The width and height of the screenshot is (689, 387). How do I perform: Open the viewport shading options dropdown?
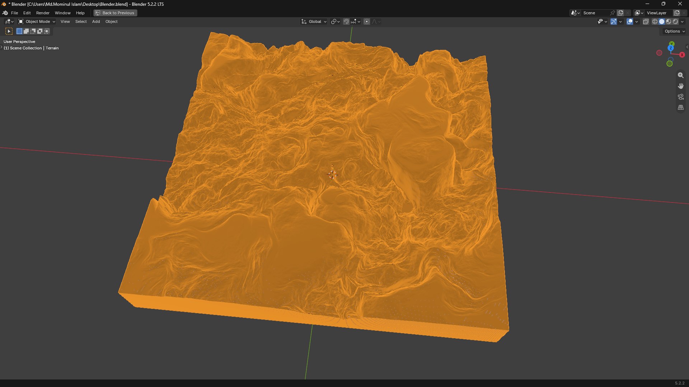tap(682, 21)
